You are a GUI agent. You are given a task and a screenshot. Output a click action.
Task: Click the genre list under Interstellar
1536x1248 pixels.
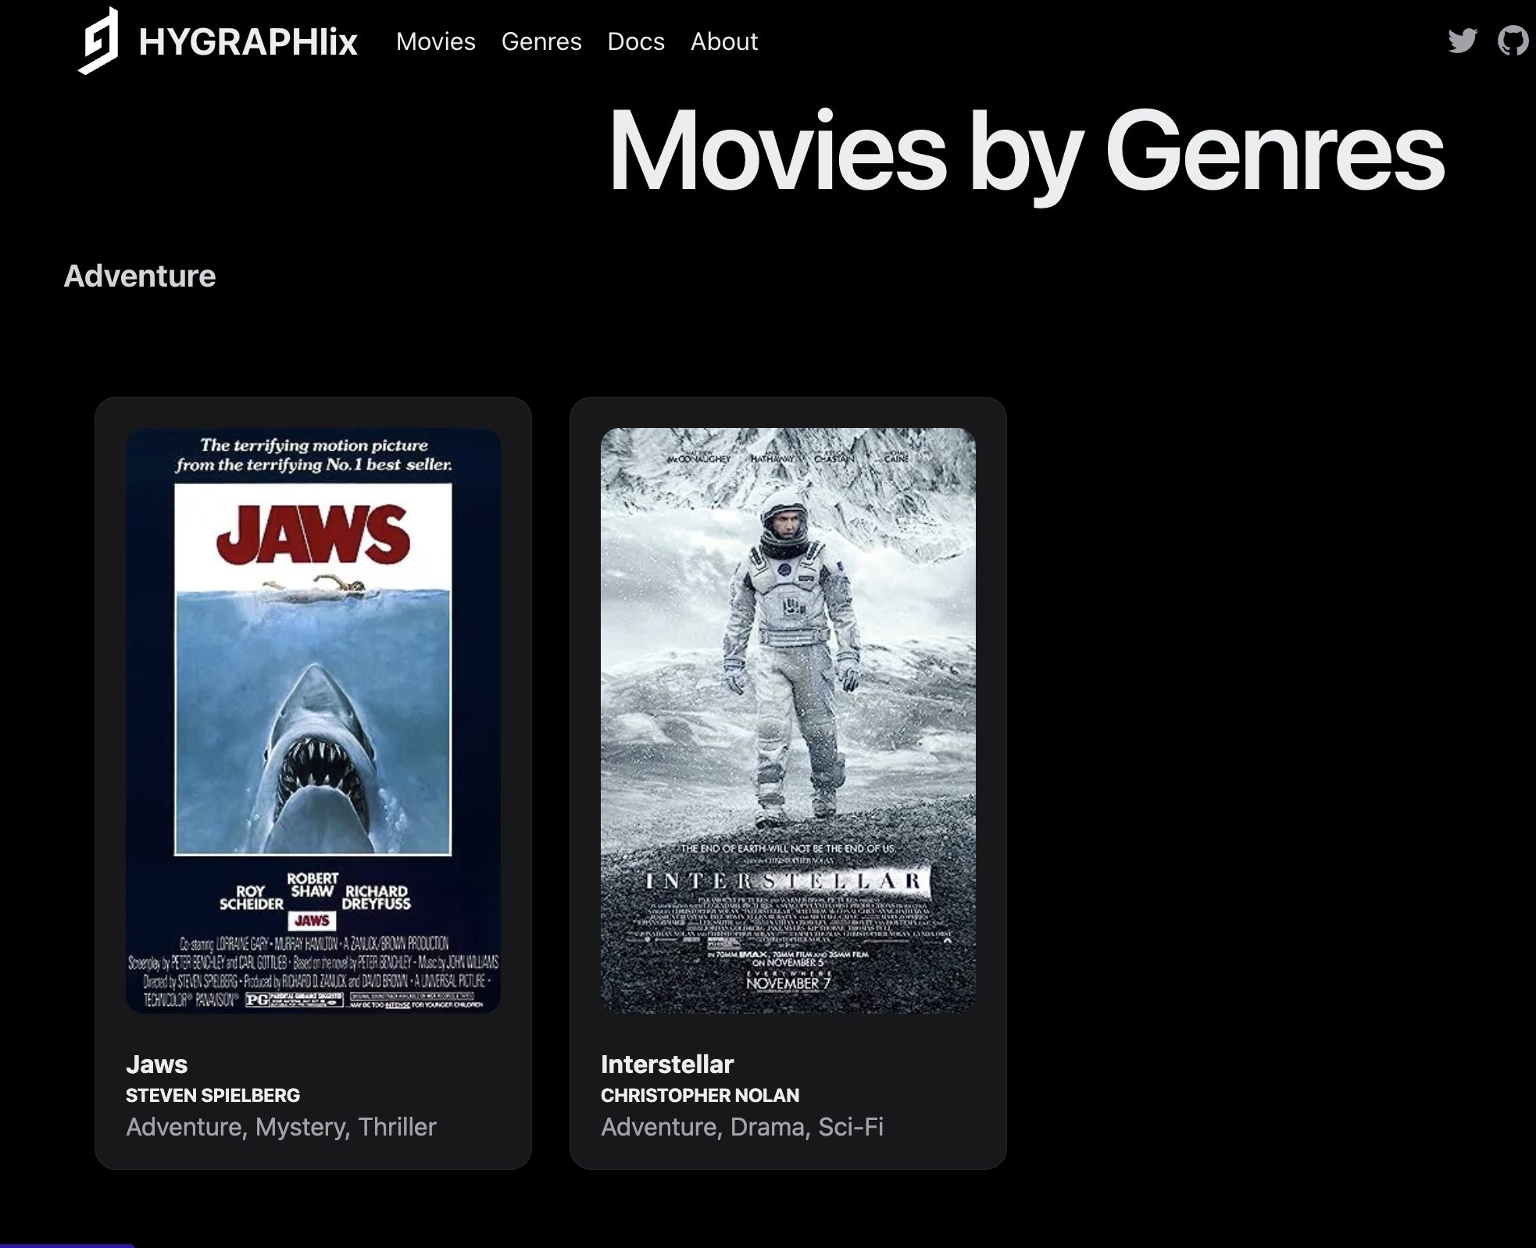point(742,1126)
